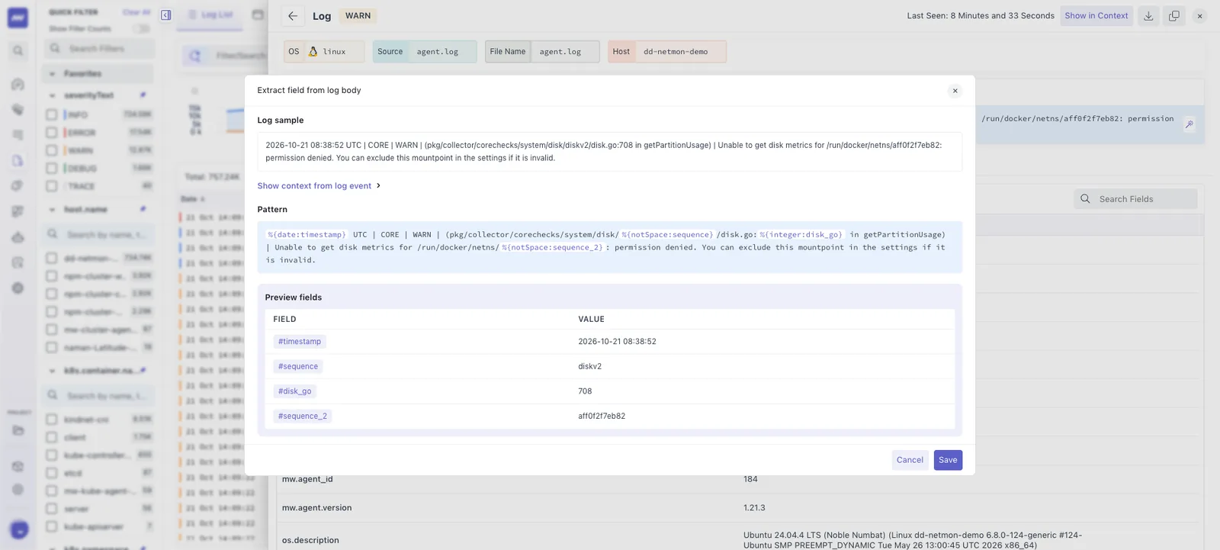Pin icon next to severityText filter
The height and width of the screenshot is (550, 1220).
click(143, 95)
